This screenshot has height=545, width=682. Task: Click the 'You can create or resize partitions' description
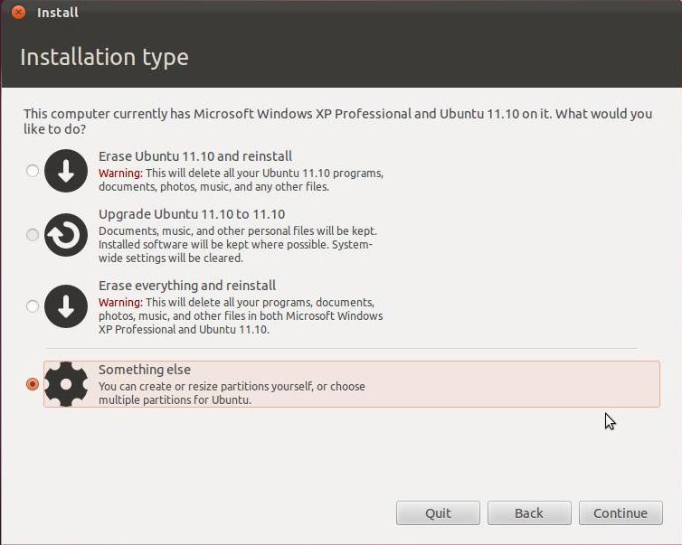pos(232,393)
